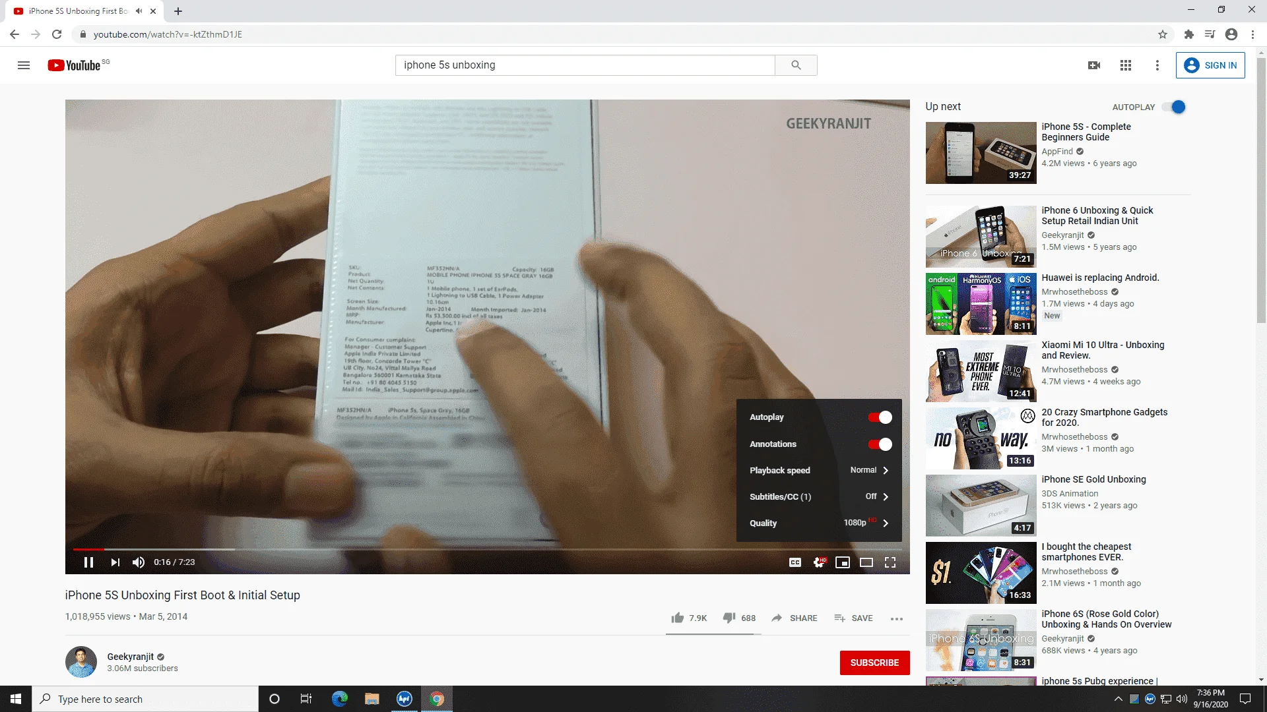Open Huawei is replacing Android video
The width and height of the screenshot is (1267, 712).
tap(981, 304)
